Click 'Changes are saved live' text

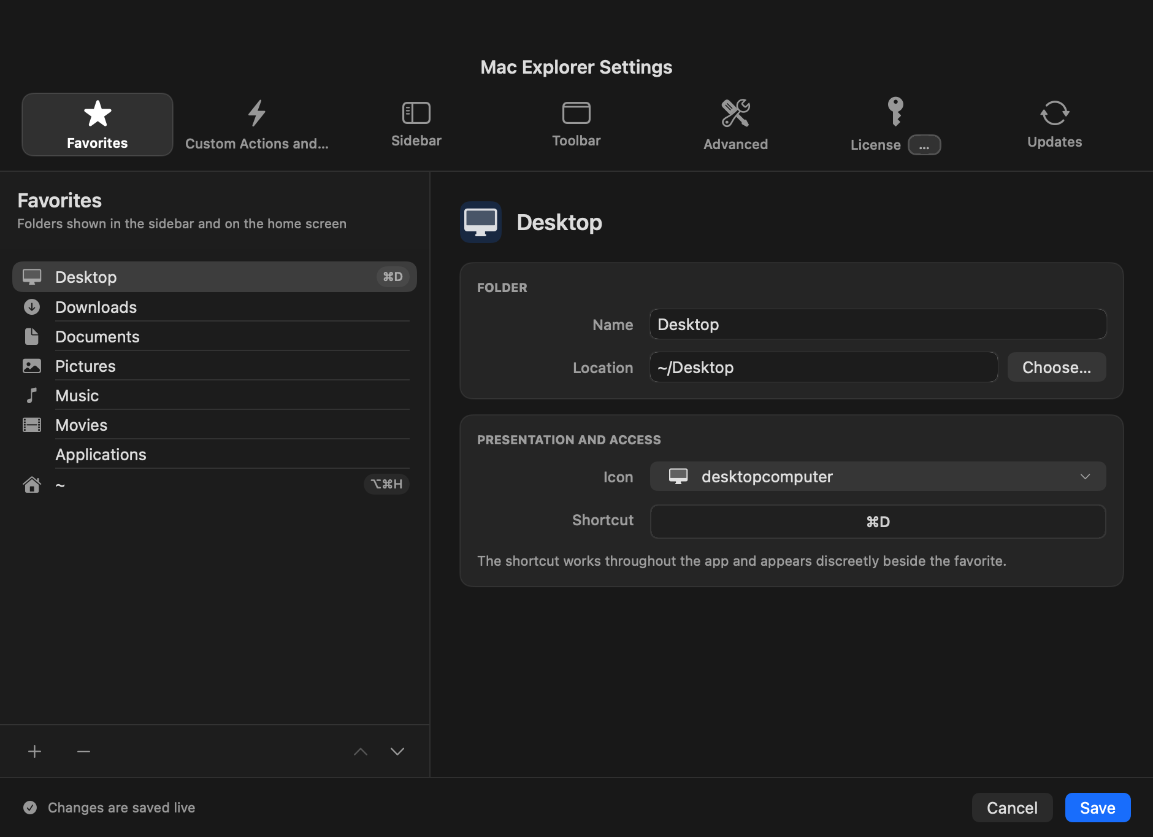pyautogui.click(x=121, y=808)
